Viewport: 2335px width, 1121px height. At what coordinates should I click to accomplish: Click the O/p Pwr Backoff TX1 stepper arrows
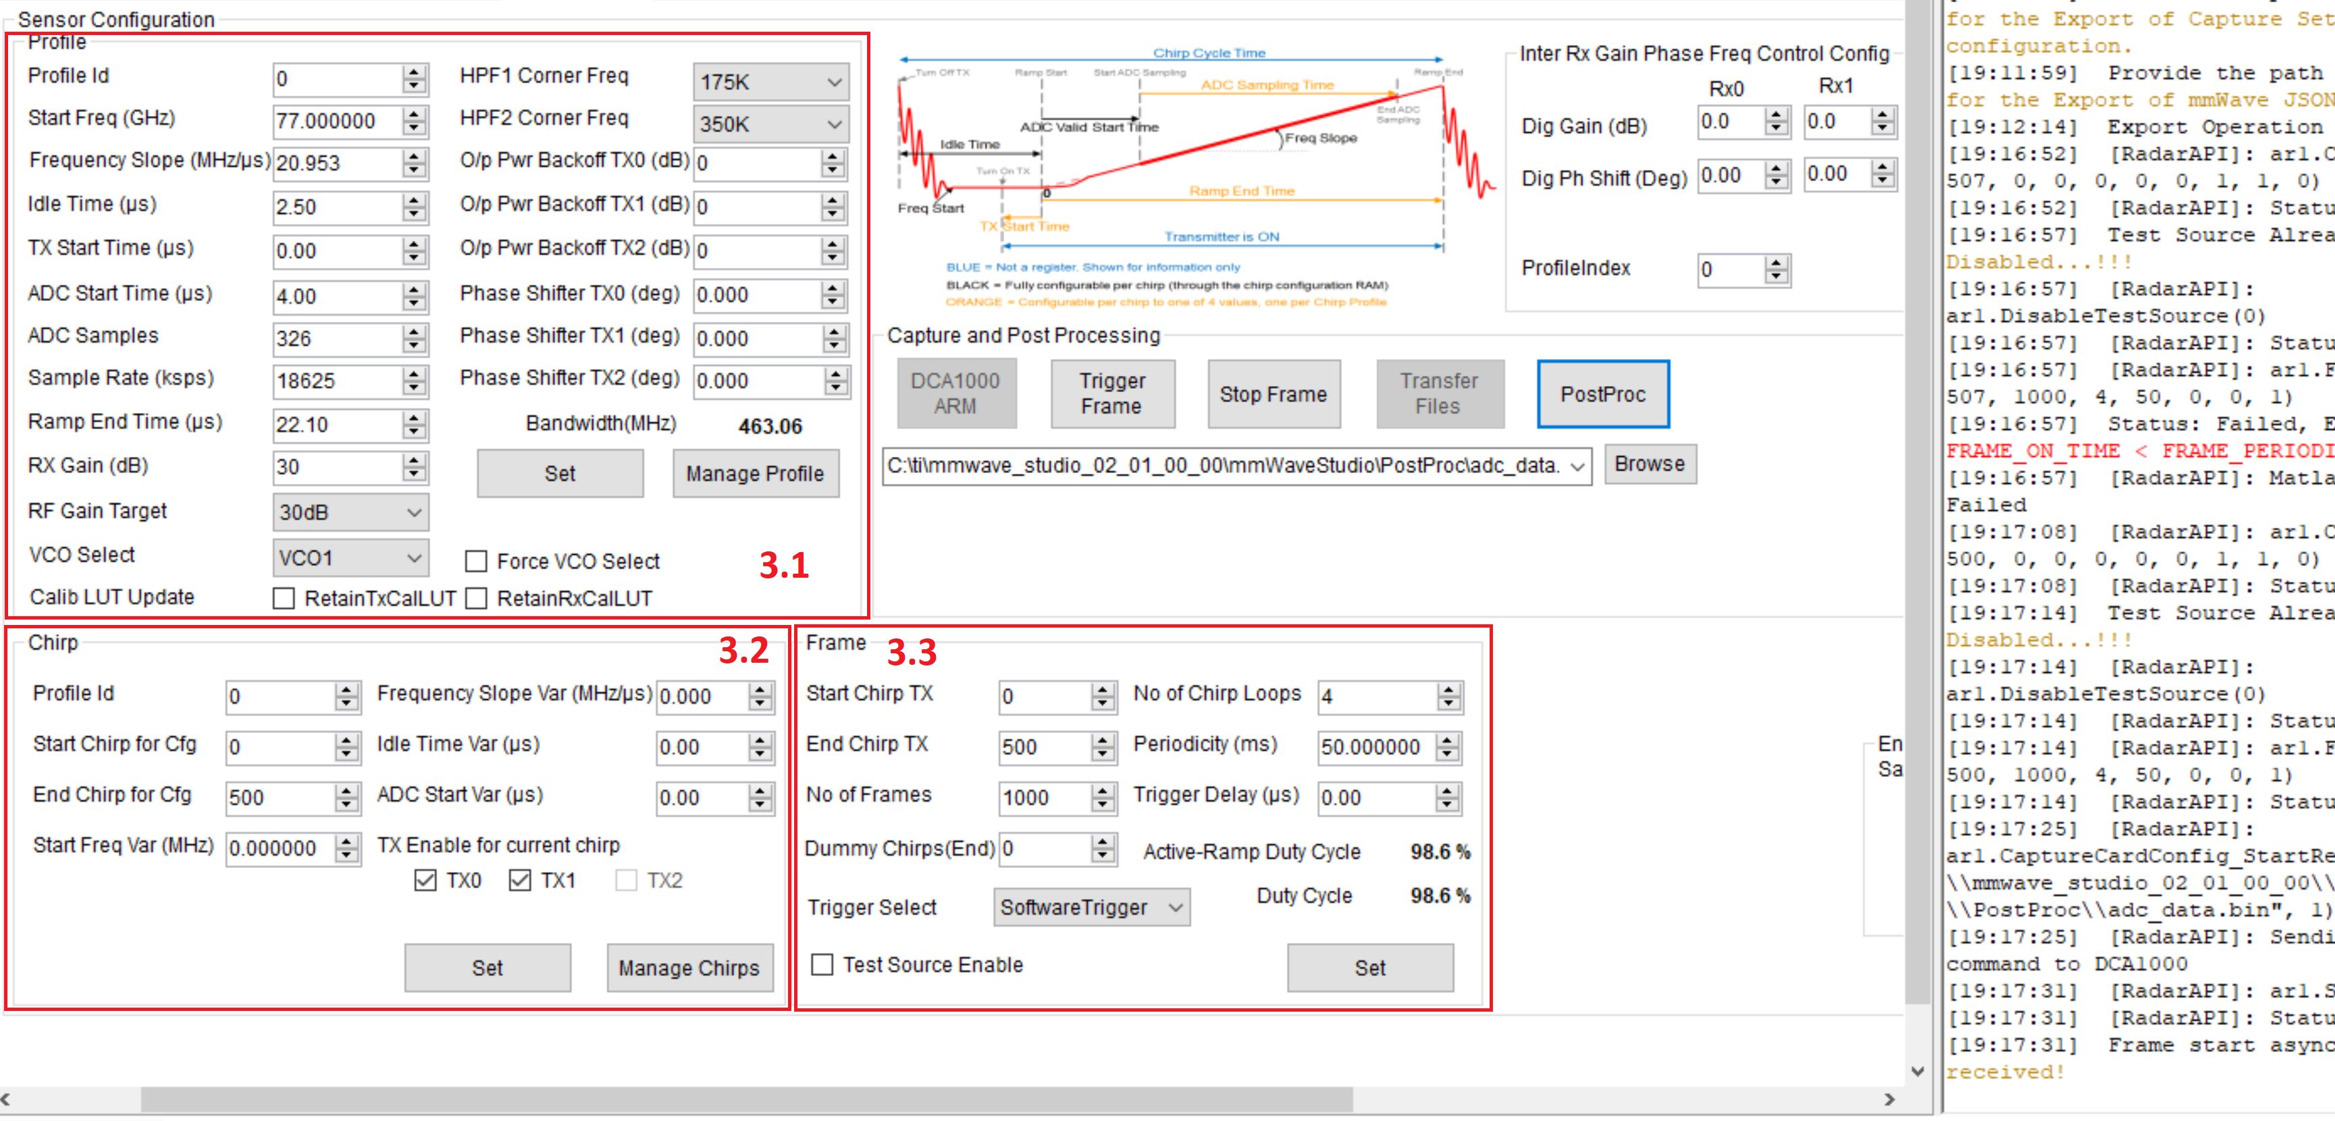(833, 207)
